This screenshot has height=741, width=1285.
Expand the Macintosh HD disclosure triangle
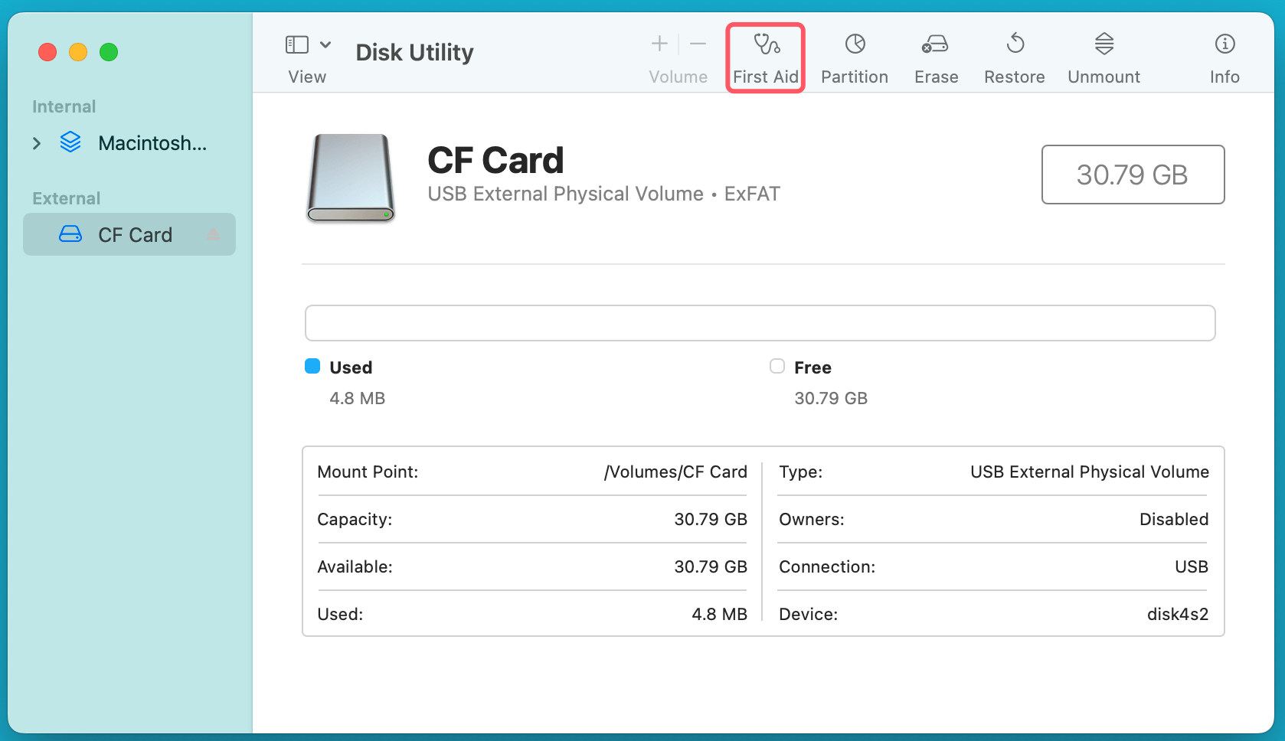[36, 142]
